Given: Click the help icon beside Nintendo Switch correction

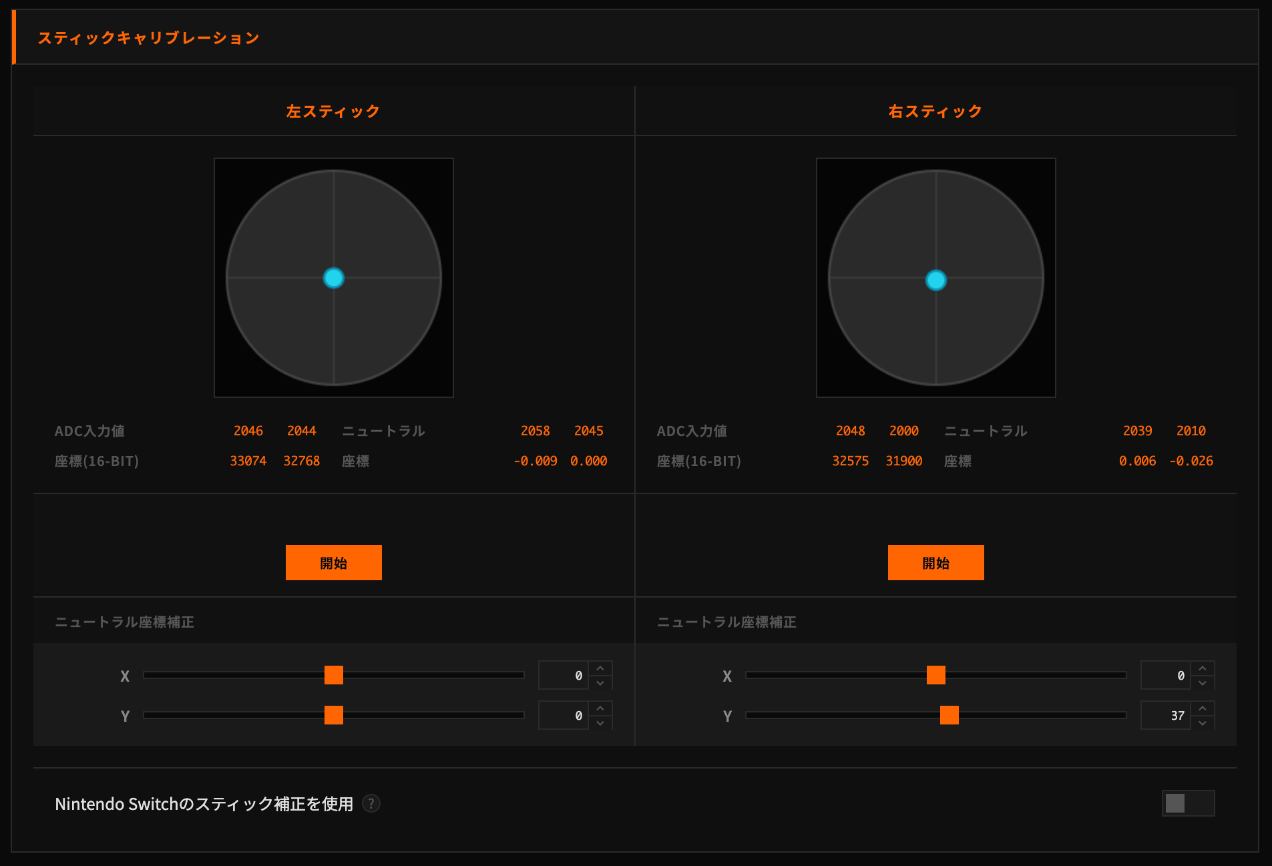Looking at the screenshot, I should point(371,803).
